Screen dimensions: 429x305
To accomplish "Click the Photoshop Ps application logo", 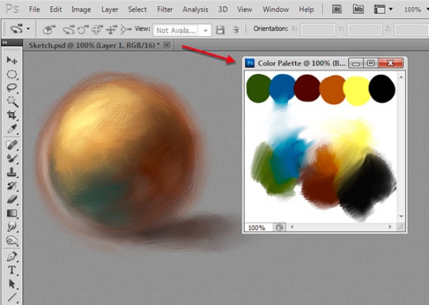I will coord(12,9).
